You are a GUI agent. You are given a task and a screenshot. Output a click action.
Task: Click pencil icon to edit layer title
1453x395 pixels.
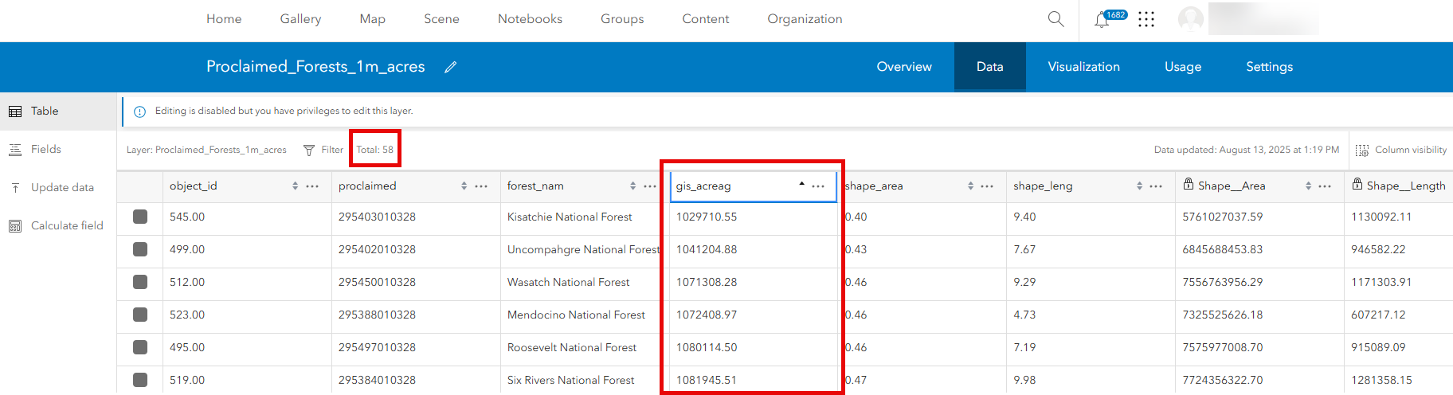coord(451,68)
